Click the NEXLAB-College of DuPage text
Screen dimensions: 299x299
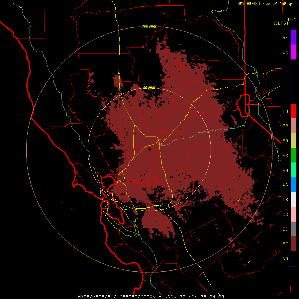coord(265,4)
